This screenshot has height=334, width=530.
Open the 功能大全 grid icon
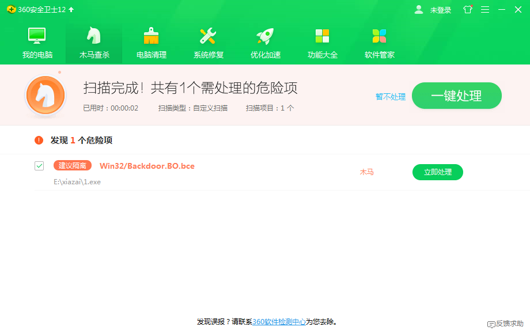click(x=322, y=36)
